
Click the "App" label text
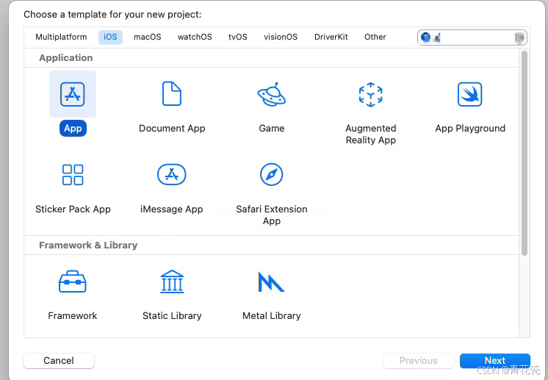(73, 129)
